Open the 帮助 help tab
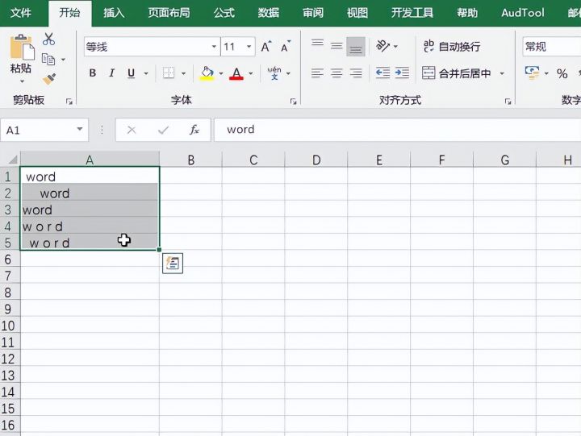This screenshot has height=436, width=581. [467, 13]
